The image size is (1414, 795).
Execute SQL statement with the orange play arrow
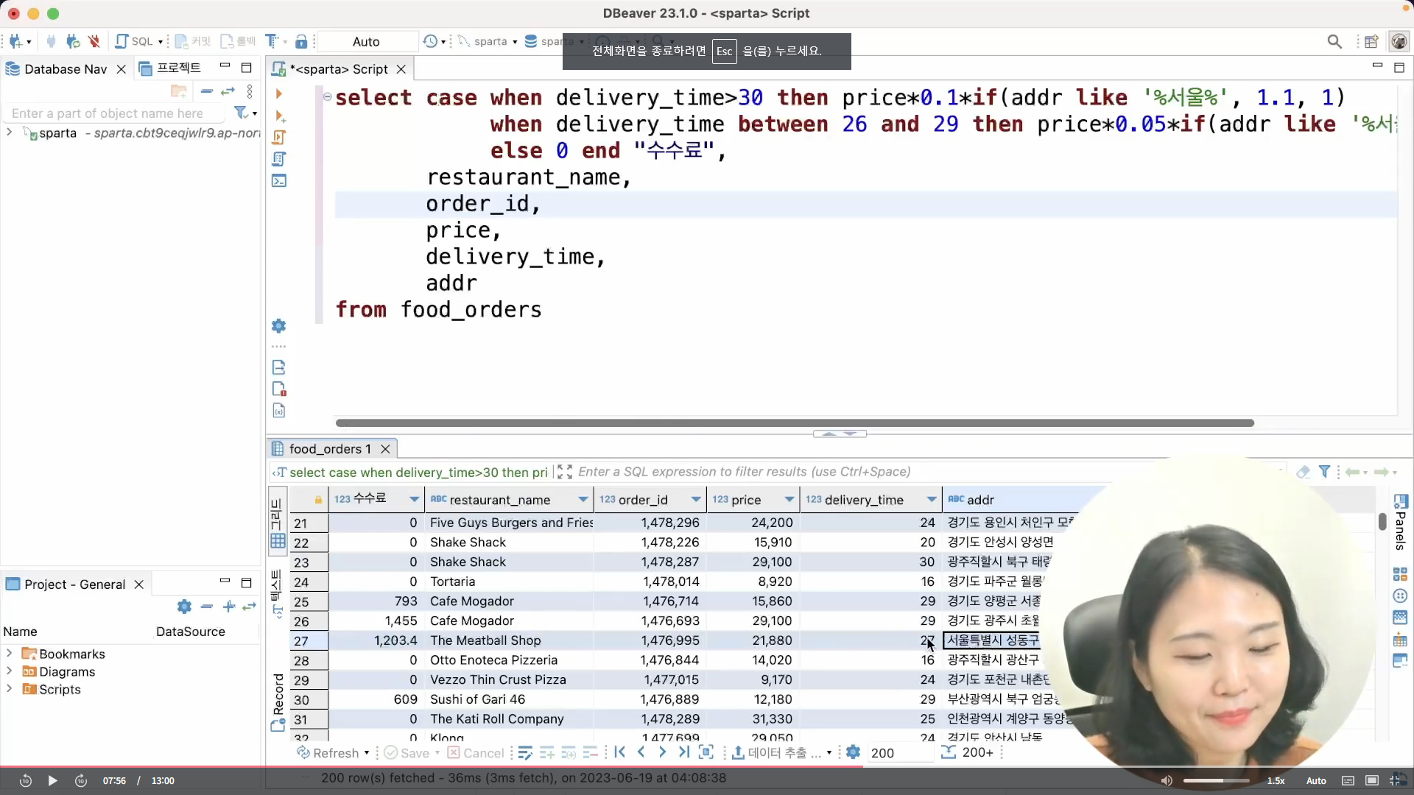click(x=278, y=93)
